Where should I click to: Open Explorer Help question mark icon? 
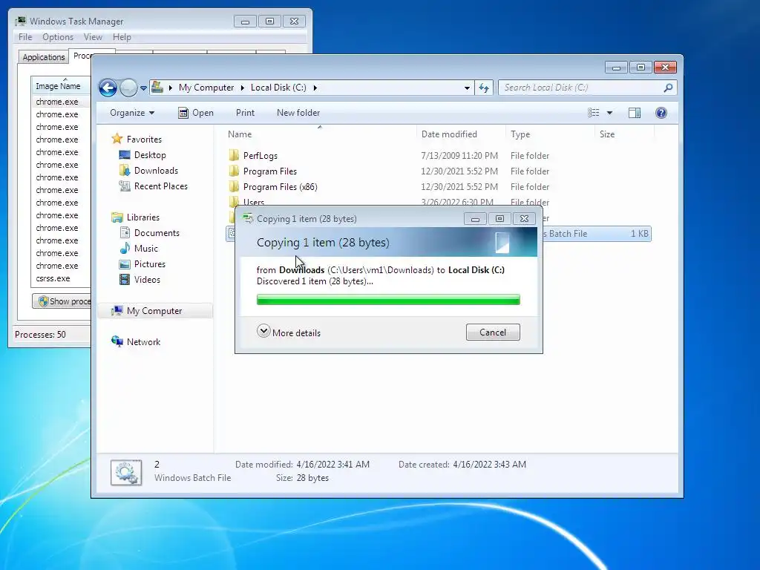(x=661, y=113)
